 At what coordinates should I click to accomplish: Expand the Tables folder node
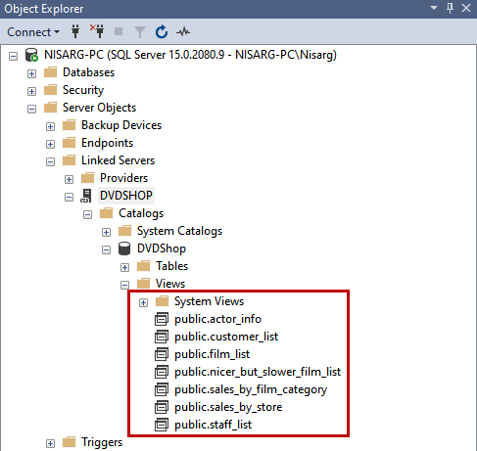pyautogui.click(x=124, y=267)
